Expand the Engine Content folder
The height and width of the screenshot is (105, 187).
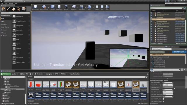[1, 104]
